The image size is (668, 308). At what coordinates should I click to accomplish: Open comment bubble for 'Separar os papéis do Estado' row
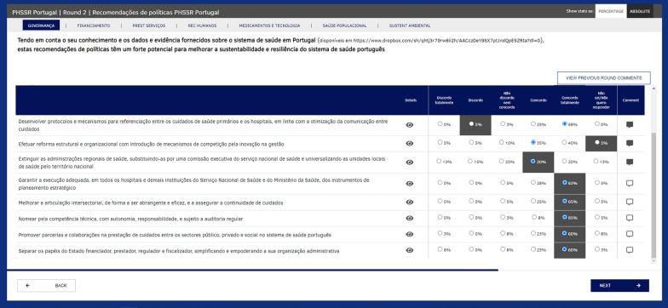click(630, 250)
